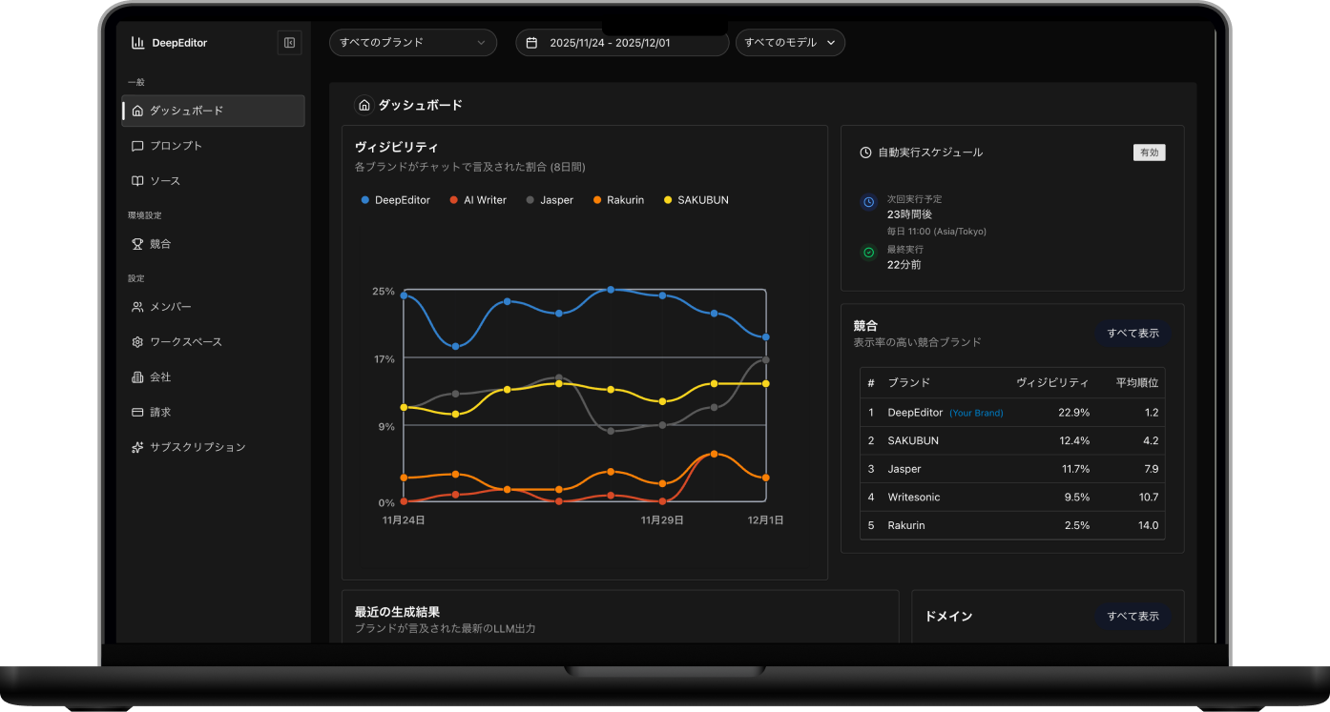Click the sidebar collapse icon

point(289,43)
